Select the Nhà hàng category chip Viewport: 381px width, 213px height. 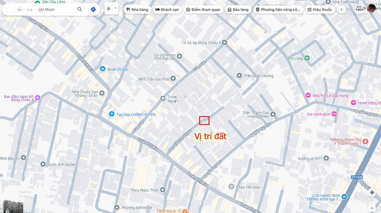pyautogui.click(x=137, y=10)
